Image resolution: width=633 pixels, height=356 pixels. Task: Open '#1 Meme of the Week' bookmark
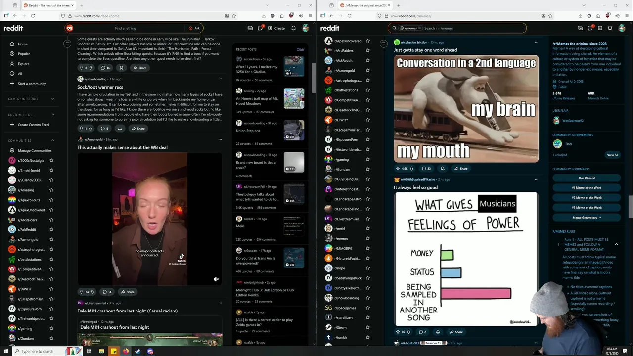(x=587, y=188)
